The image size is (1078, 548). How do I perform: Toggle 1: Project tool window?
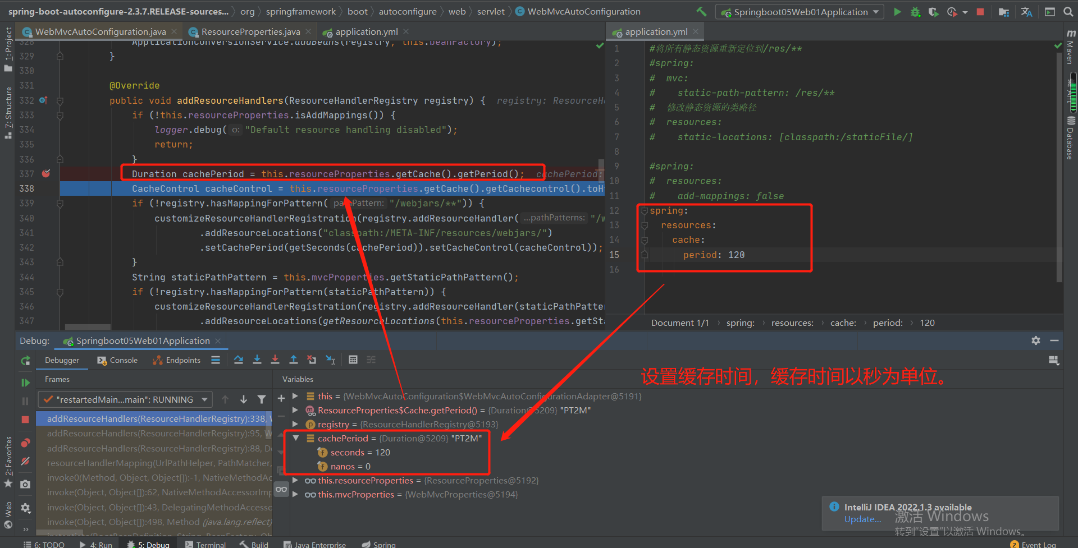[x=8, y=49]
